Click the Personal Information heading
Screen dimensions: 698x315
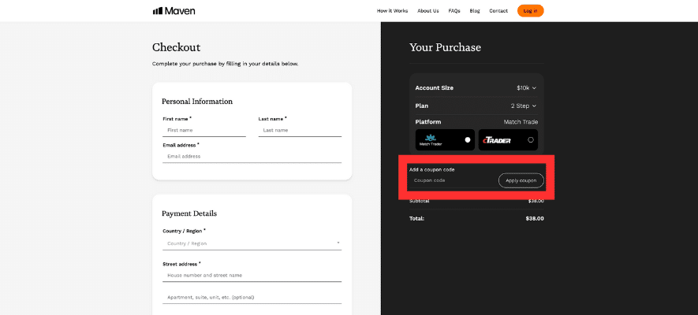pyautogui.click(x=197, y=102)
